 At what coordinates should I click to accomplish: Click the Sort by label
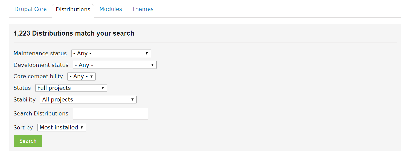(x=23, y=127)
